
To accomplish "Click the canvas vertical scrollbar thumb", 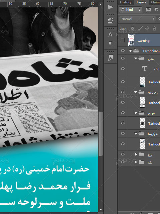I will (x=101, y=134).
